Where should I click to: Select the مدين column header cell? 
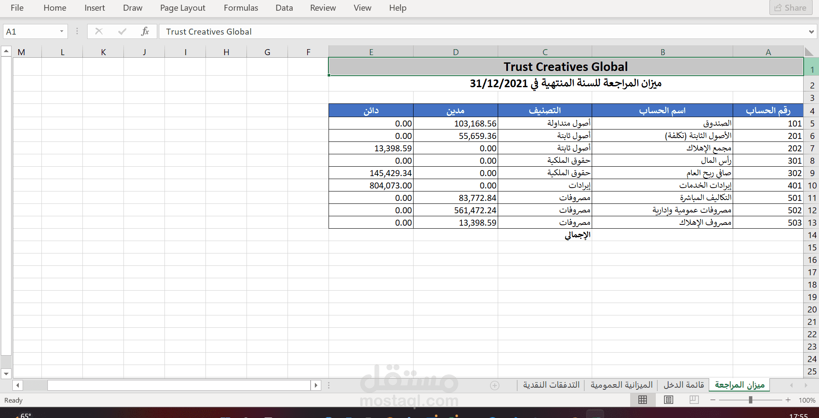456,111
